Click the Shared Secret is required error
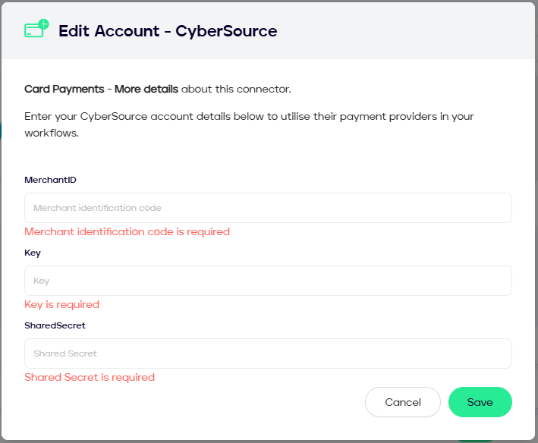The image size is (538, 443). 90,377
